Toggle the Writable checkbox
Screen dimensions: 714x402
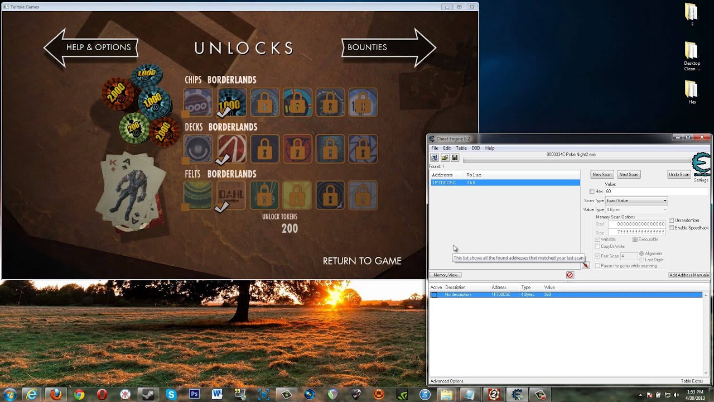pyautogui.click(x=597, y=240)
